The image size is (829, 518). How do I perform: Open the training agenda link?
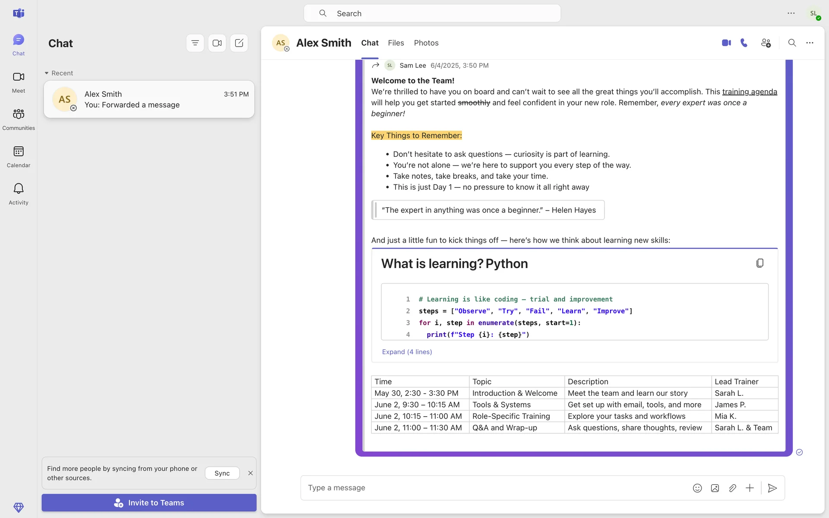pos(749,92)
